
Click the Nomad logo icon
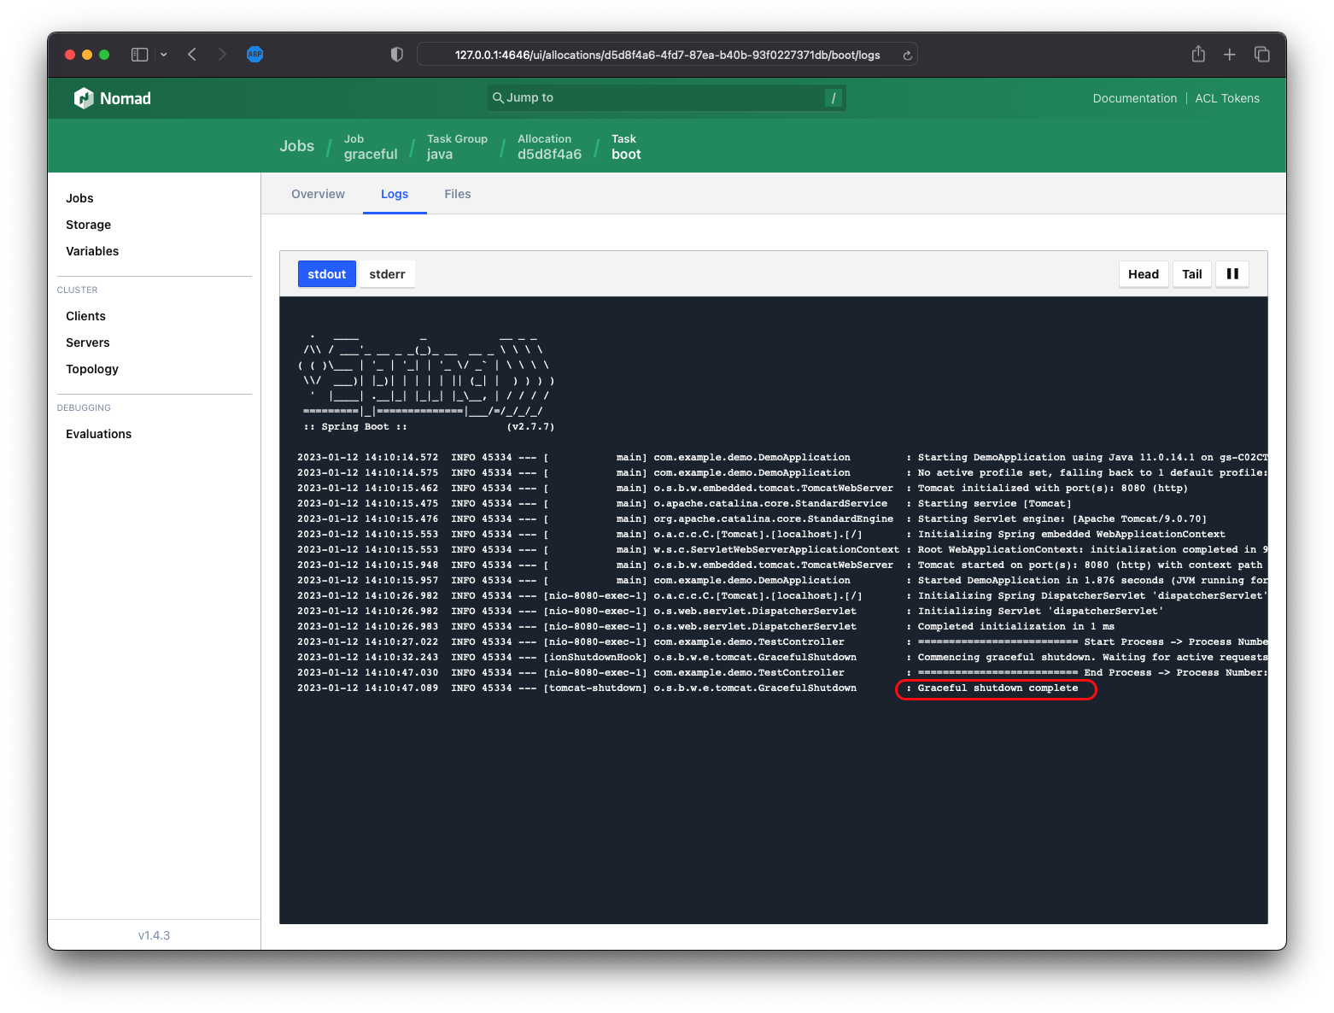84,98
